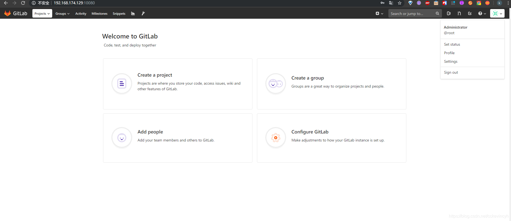The height and width of the screenshot is (221, 511).
Task: Click the Create a group faces icon
Action: [x=276, y=84]
